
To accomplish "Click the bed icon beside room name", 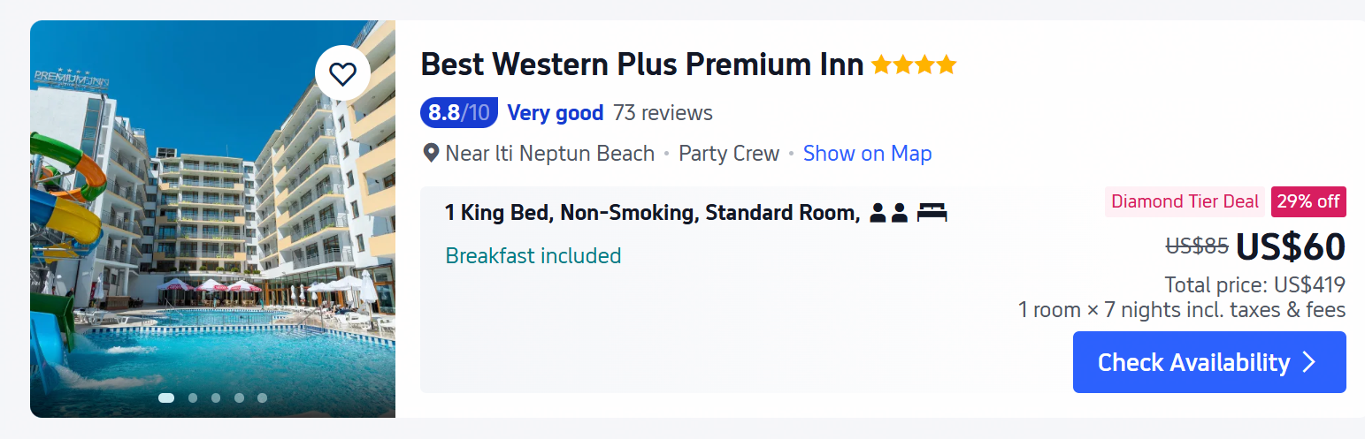I will click(x=932, y=213).
